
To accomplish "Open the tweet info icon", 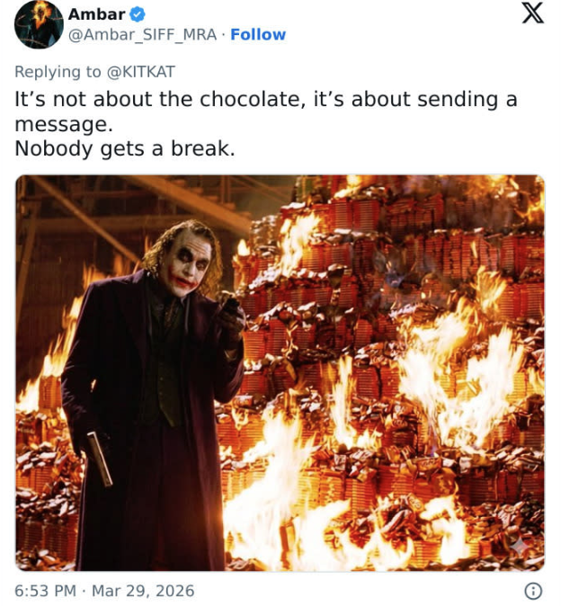I will [533, 591].
